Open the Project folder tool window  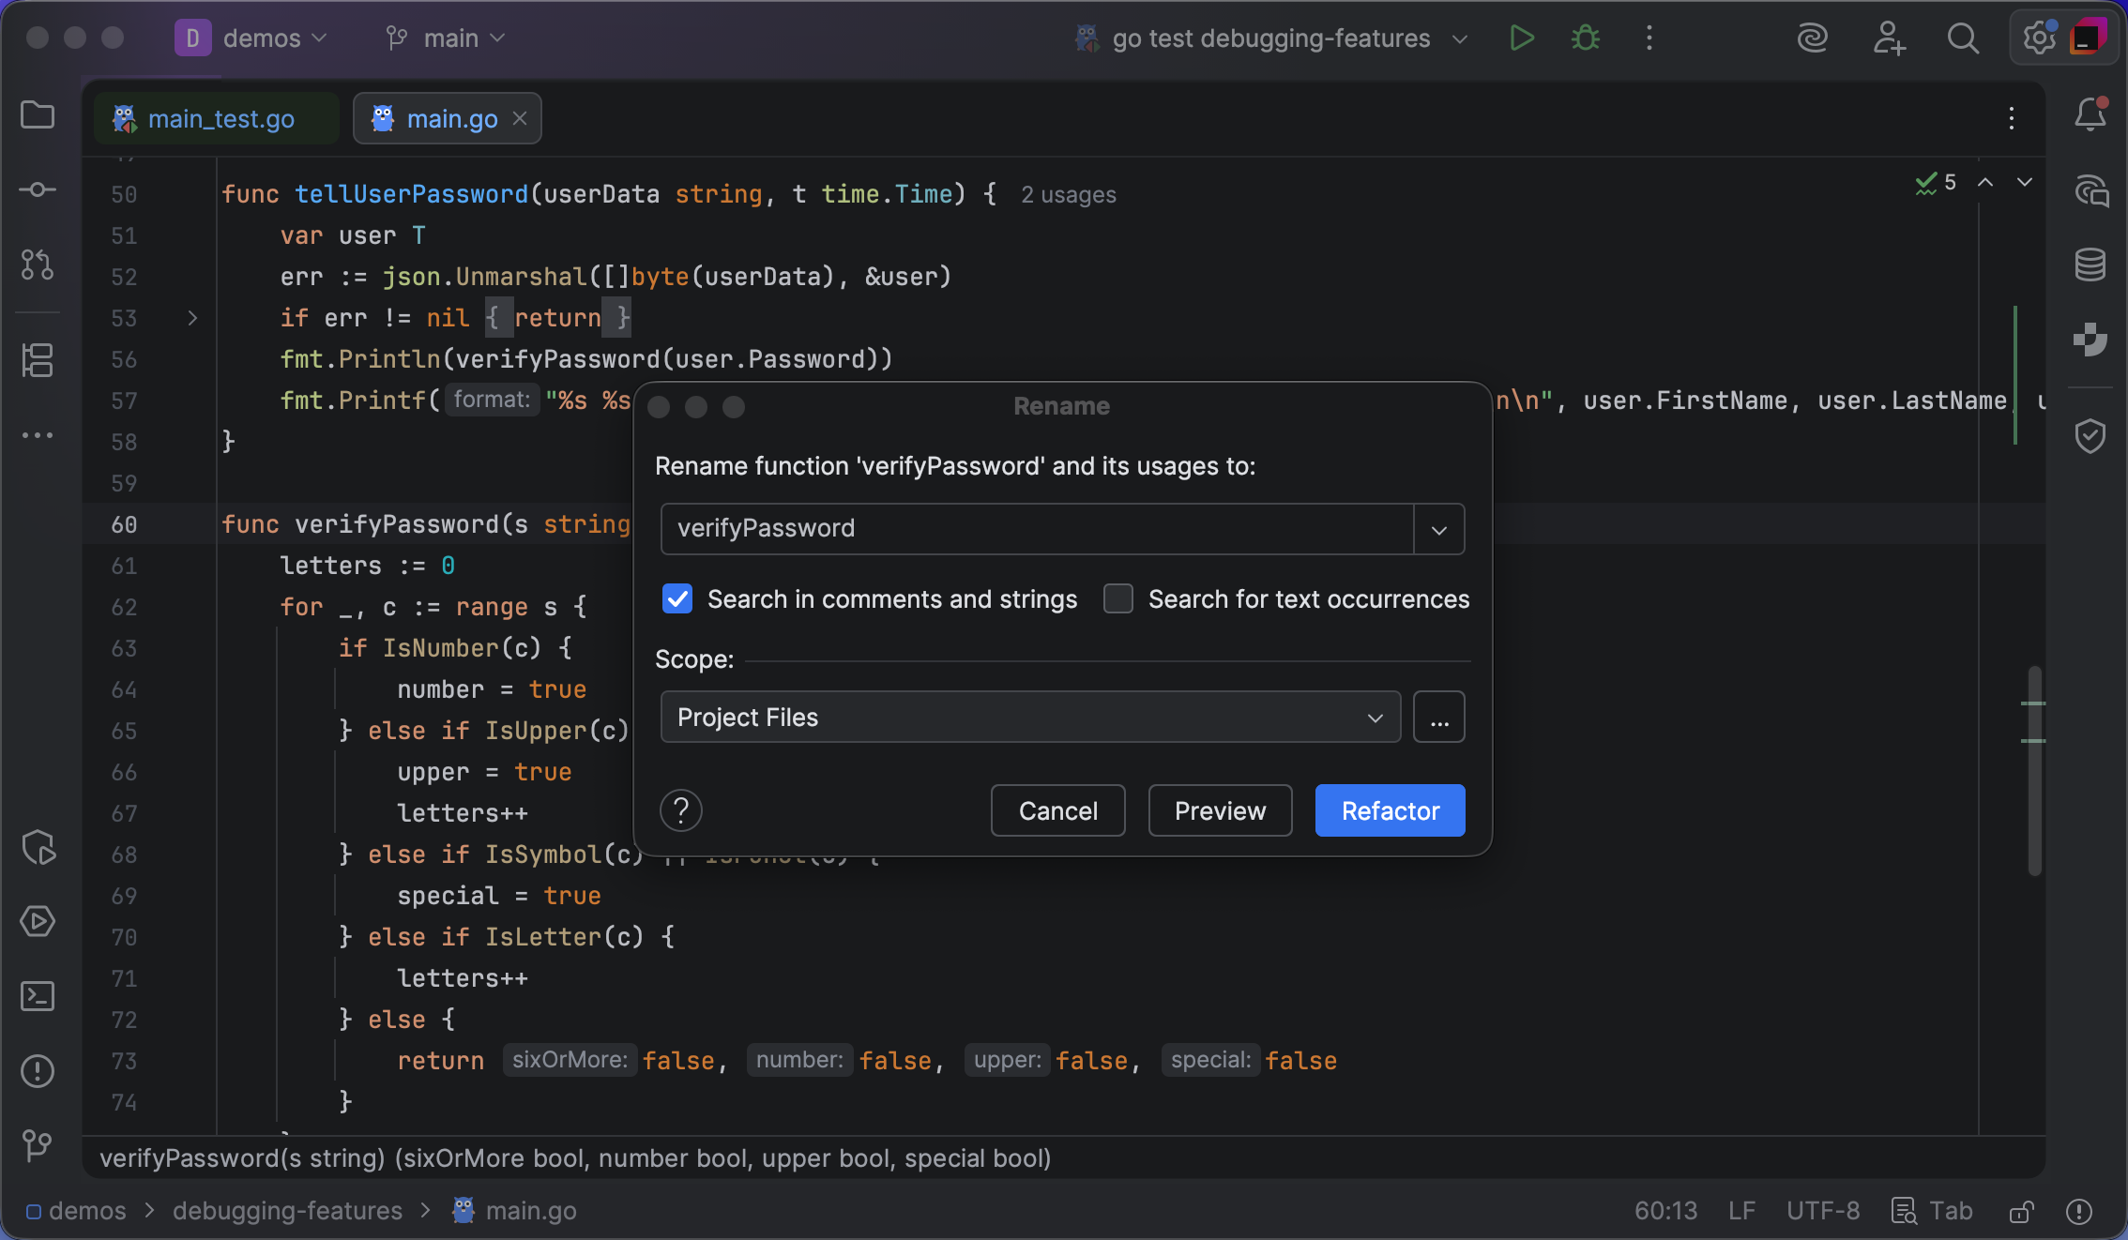coord(38,114)
